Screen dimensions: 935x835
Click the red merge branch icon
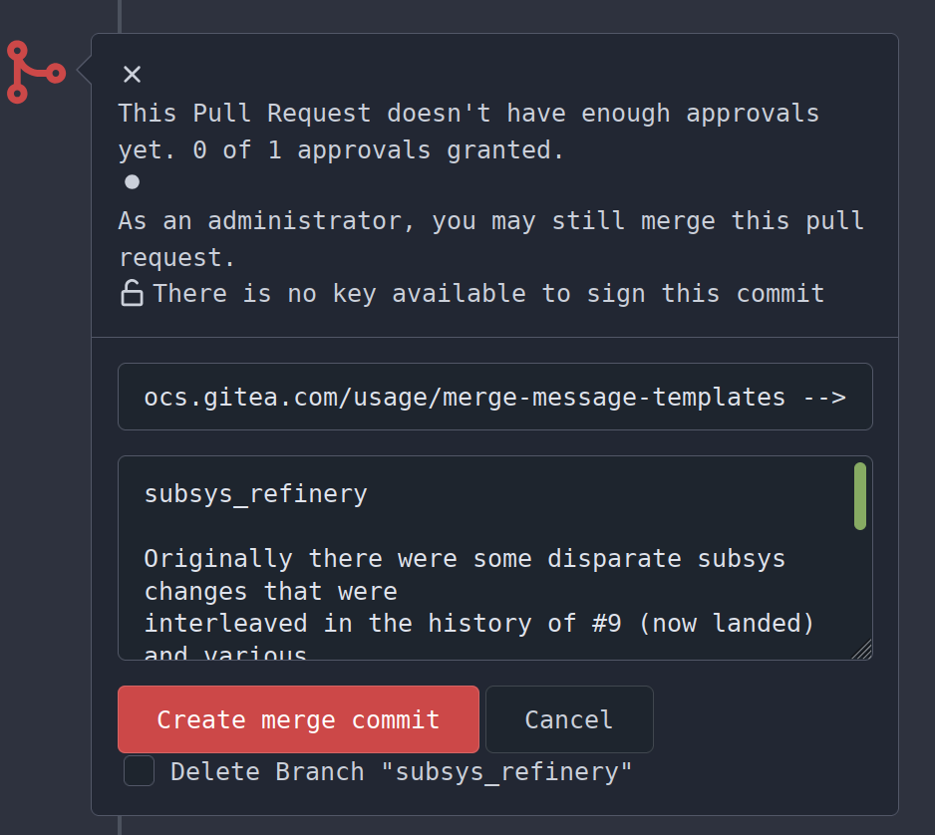[35, 72]
